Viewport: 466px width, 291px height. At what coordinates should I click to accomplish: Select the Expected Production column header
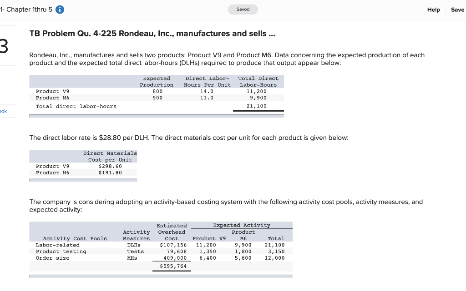click(x=157, y=82)
